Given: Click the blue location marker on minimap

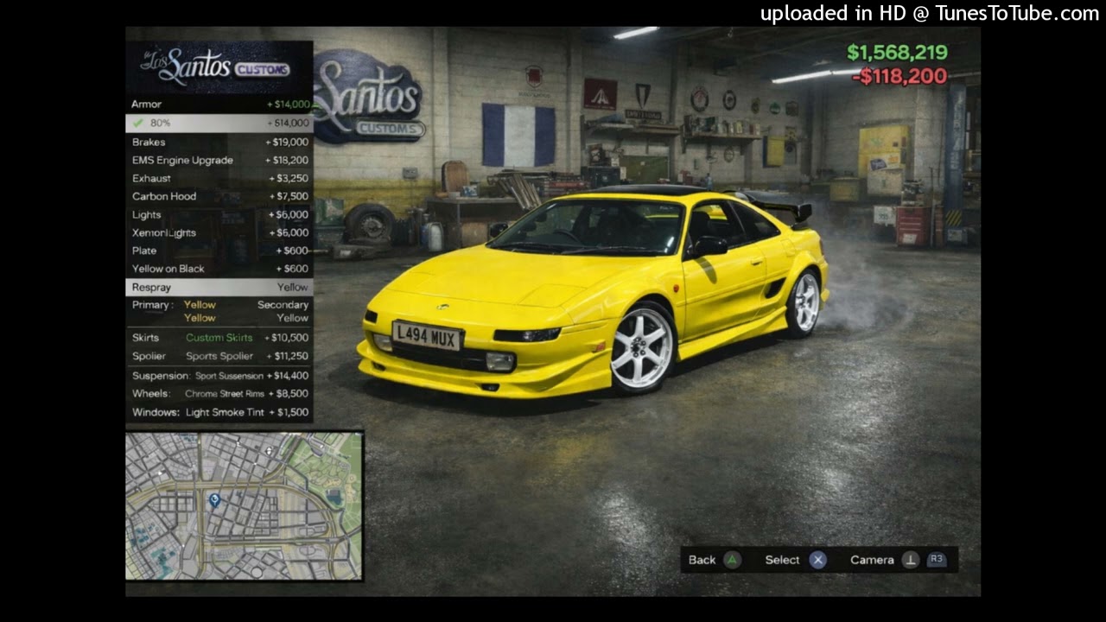Looking at the screenshot, I should pos(214,499).
